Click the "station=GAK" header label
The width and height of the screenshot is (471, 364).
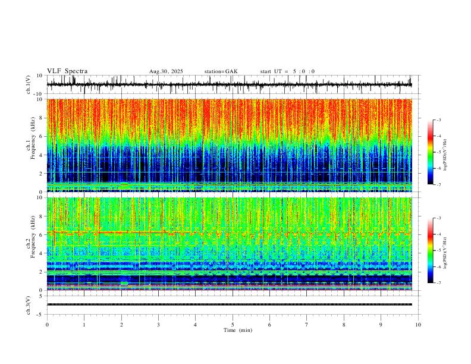click(x=221, y=71)
